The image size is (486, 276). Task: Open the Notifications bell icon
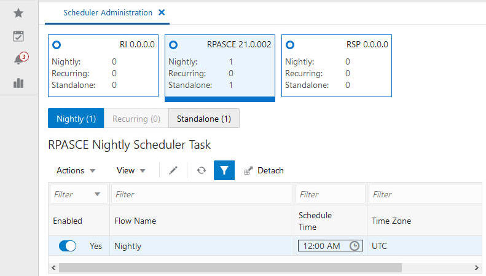pyautogui.click(x=19, y=59)
